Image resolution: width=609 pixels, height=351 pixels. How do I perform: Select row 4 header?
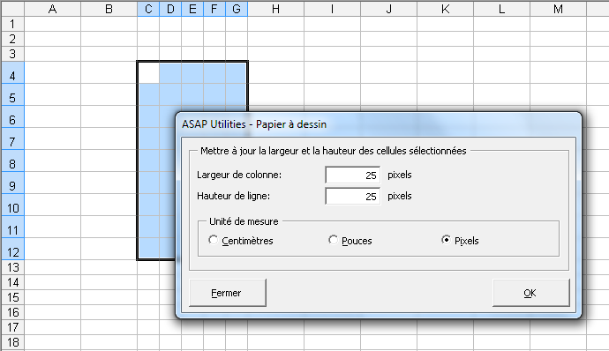pos(13,72)
